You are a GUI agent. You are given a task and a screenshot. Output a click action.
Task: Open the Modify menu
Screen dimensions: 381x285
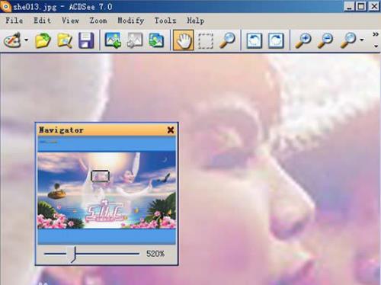pos(131,21)
